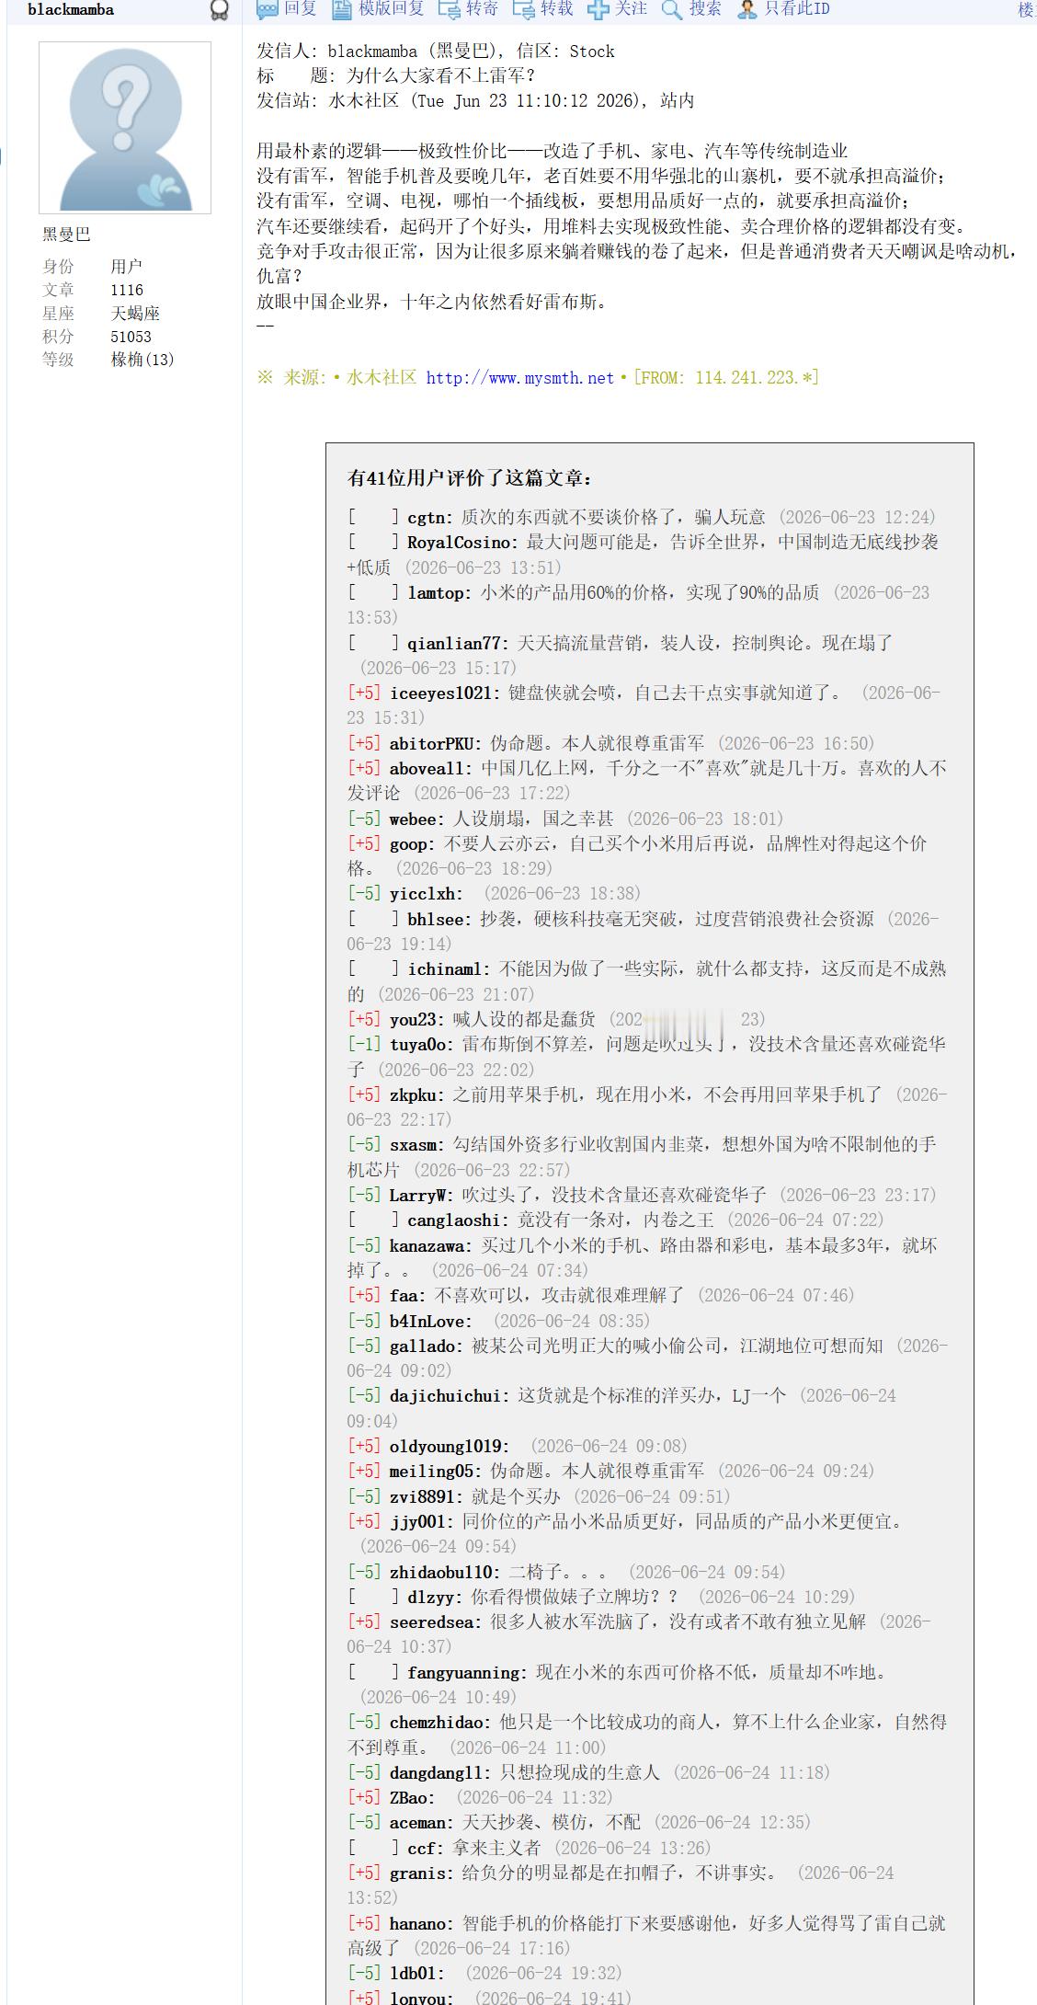Screen dimensions: 1037x2005
Task: Click commenter name jjy001
Action: tap(418, 1522)
